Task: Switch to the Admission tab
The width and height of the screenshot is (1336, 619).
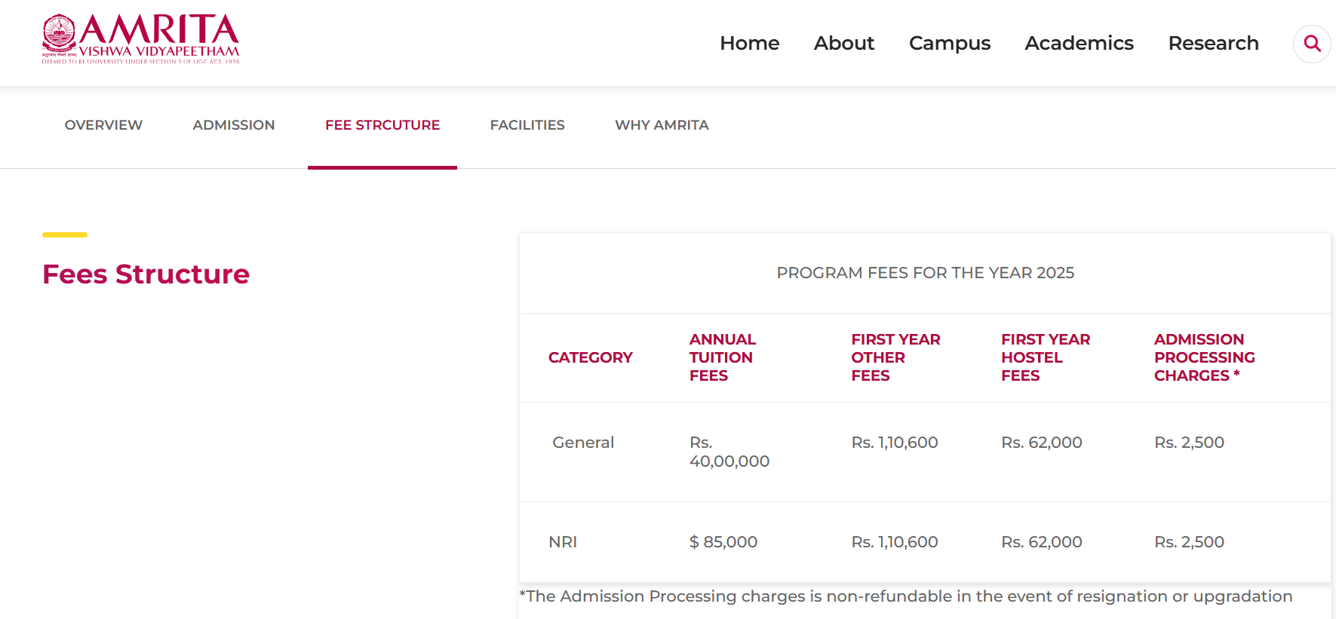Action: click(x=234, y=125)
